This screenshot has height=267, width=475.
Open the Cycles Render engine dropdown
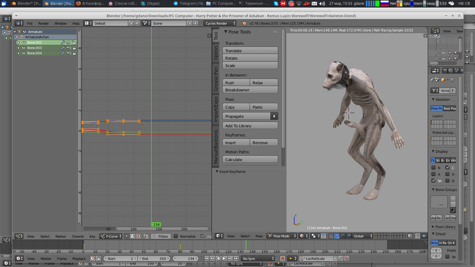coord(220,23)
